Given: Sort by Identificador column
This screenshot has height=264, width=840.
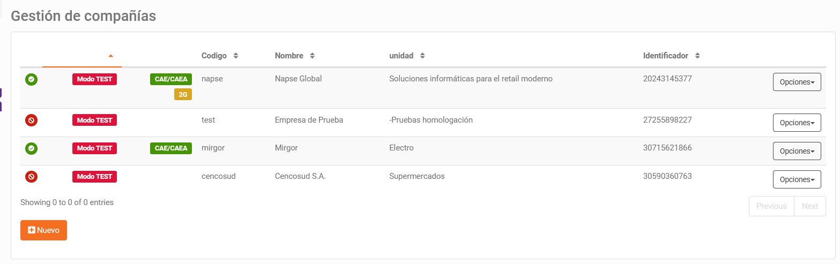Looking at the screenshot, I should pos(672,56).
